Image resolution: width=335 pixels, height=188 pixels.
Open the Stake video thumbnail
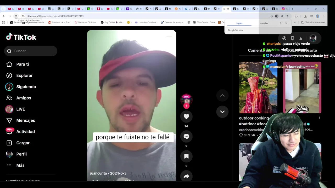302,87
